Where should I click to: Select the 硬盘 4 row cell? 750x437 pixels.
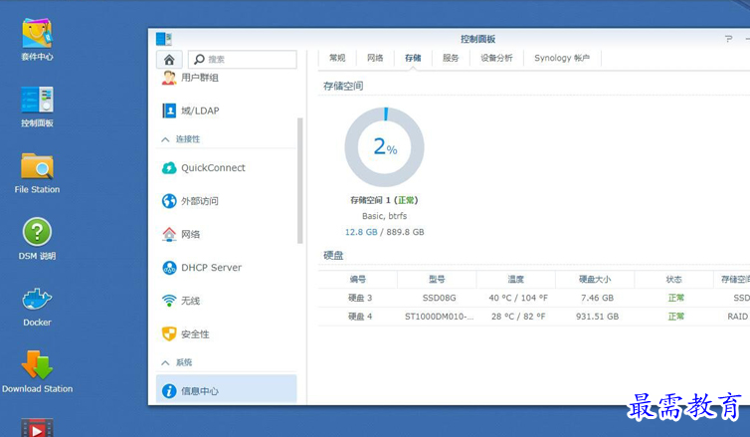[x=360, y=317]
